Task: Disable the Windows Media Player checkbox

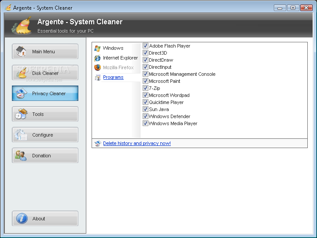Action: click(x=145, y=123)
